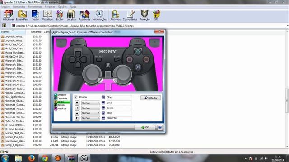This screenshot has width=289, height=162.
Task: Click the DPad name input field
Action: 119,97
